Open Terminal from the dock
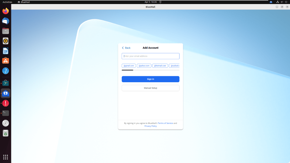Image resolution: width=290 pixels, height=163 pixels. pos(6,113)
